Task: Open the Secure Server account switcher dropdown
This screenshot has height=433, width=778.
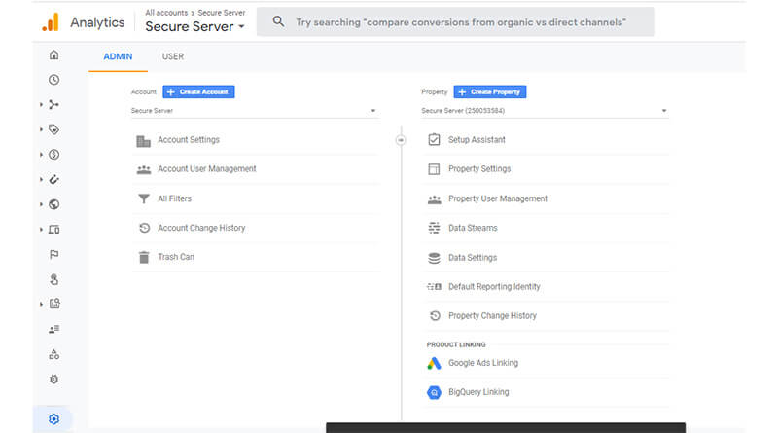Action: 195,27
